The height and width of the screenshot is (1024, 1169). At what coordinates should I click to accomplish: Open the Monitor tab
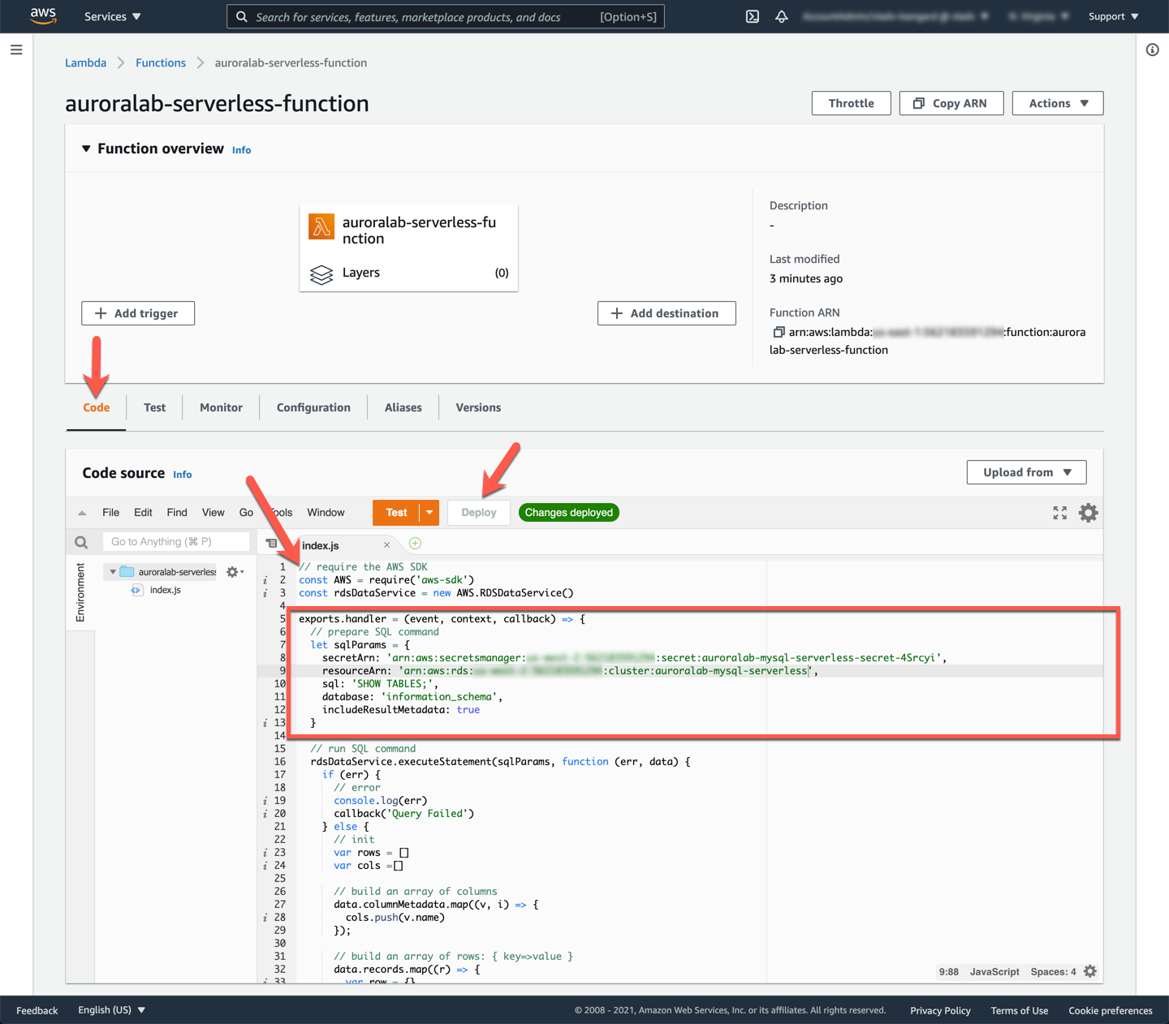(x=221, y=407)
